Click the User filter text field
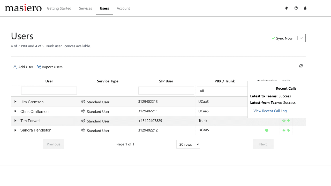The width and height of the screenshot is (331, 186). tap(49, 90)
